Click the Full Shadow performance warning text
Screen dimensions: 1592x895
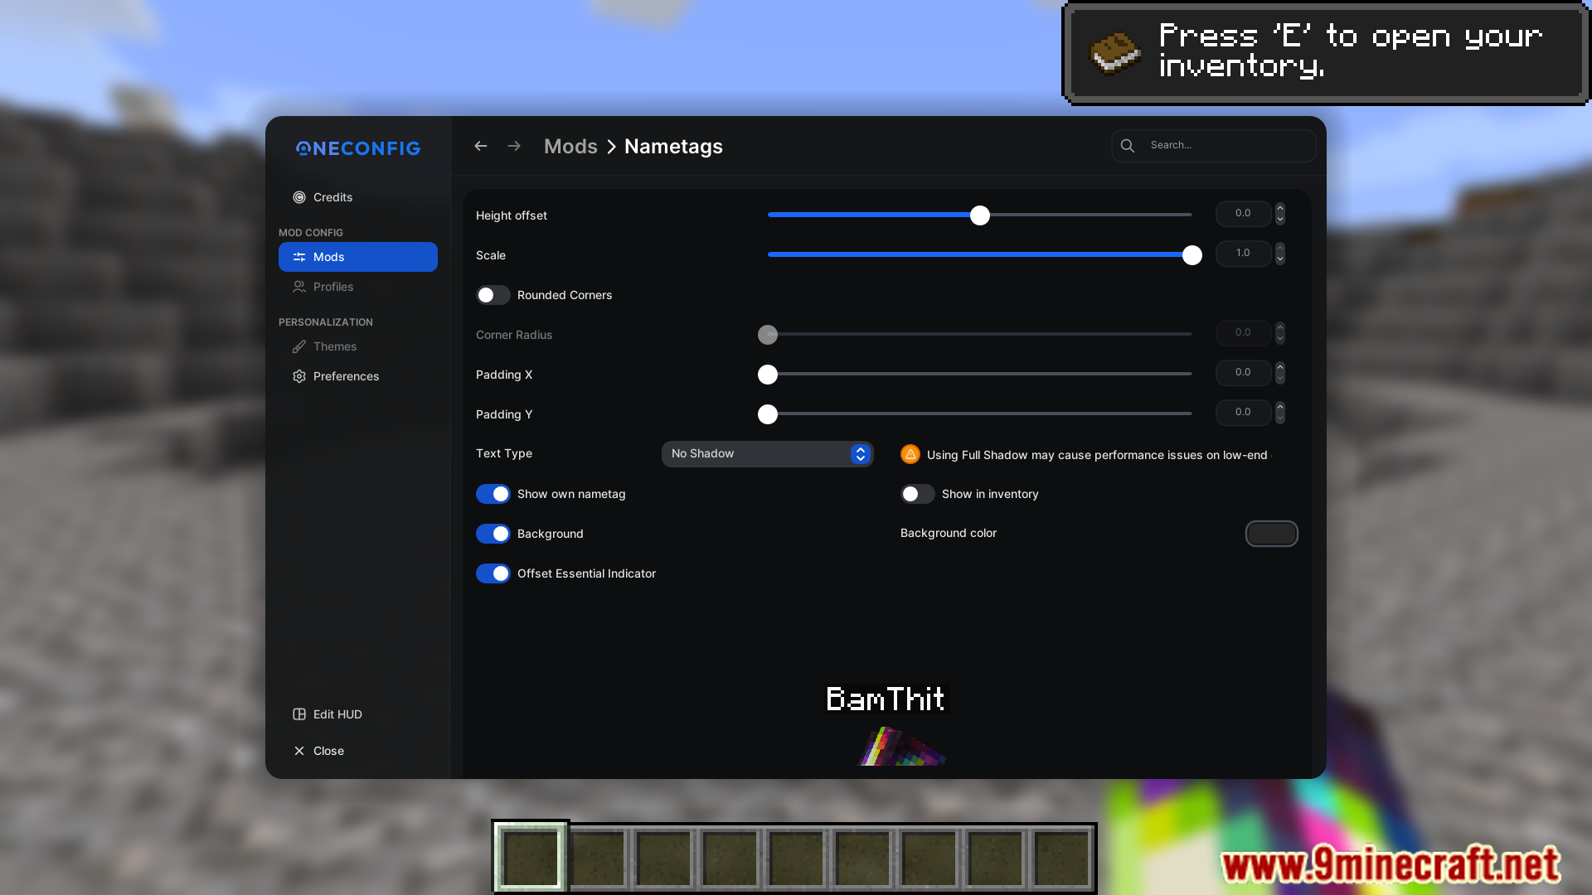coord(1098,455)
